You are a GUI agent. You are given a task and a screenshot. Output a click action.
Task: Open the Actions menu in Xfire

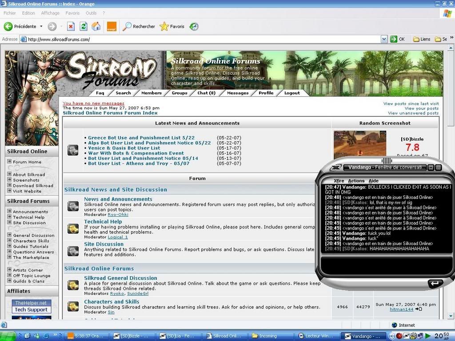[356, 181]
